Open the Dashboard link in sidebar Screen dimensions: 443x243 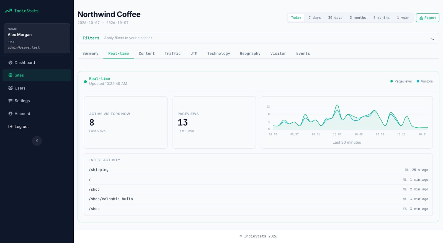click(37, 63)
